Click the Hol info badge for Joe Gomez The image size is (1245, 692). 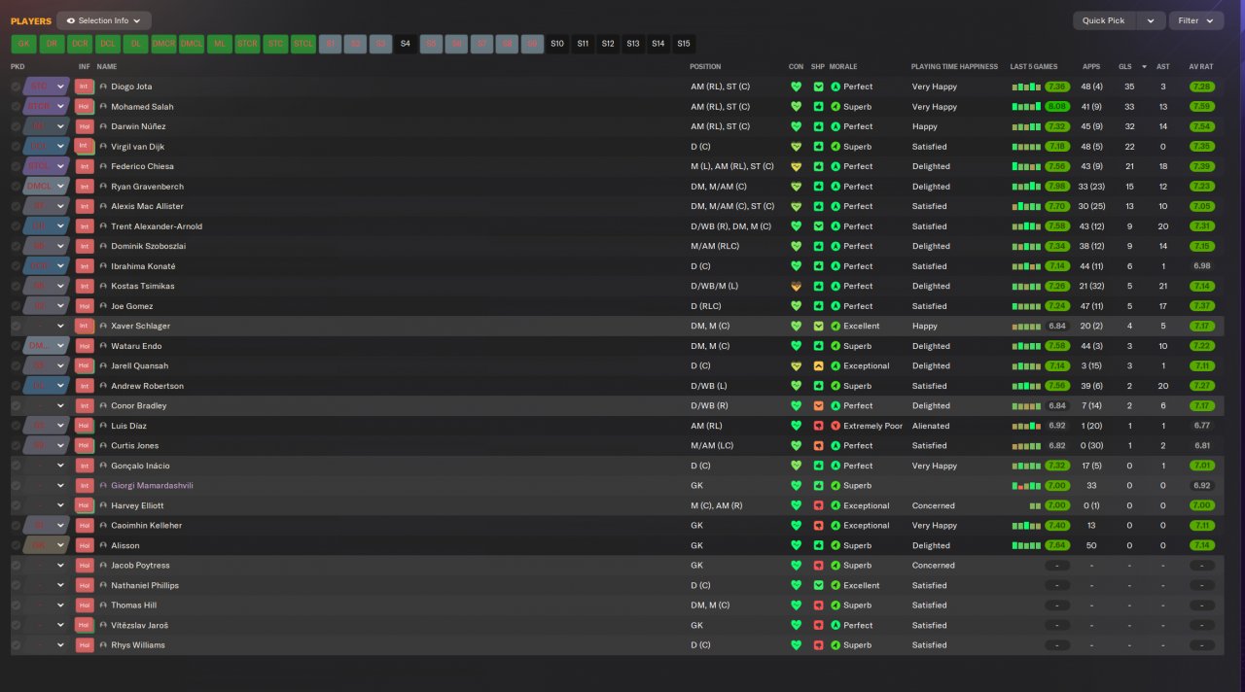tap(84, 306)
